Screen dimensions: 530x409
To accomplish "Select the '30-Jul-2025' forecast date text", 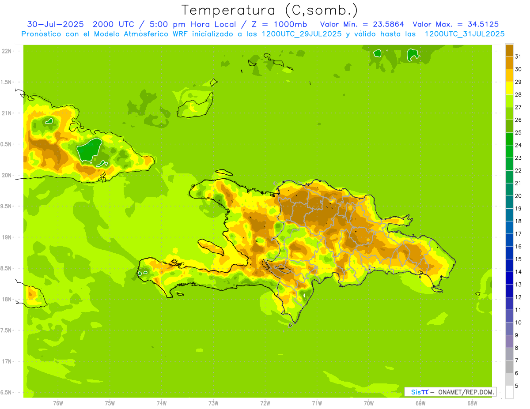I will coord(56,24).
